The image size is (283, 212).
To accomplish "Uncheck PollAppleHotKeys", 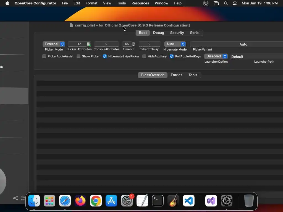I will tap(172, 56).
